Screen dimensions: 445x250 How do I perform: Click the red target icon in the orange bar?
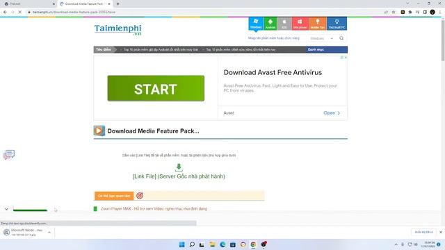pos(139,196)
